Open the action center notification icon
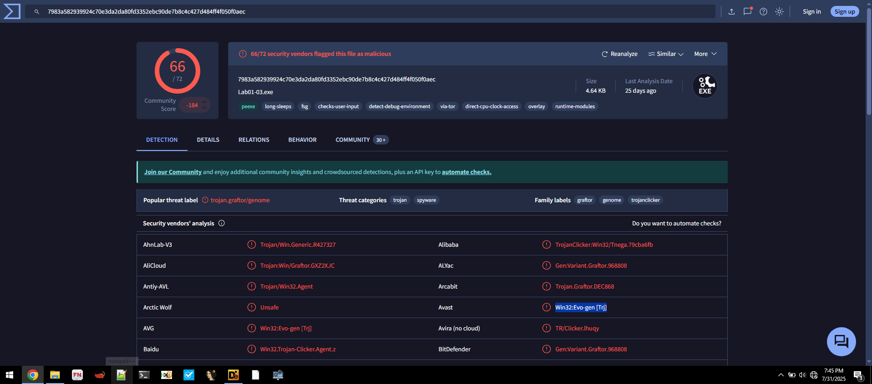872x384 pixels. [858, 375]
